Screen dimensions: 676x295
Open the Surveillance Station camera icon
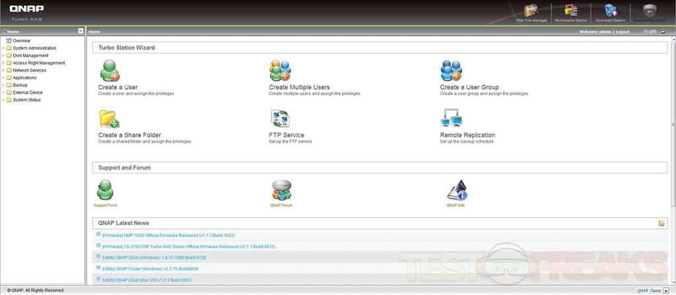[649, 11]
